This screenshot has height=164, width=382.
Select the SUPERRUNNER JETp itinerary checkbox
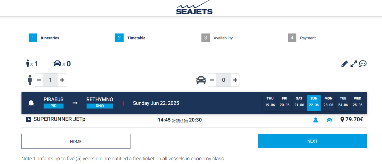pos(29,119)
